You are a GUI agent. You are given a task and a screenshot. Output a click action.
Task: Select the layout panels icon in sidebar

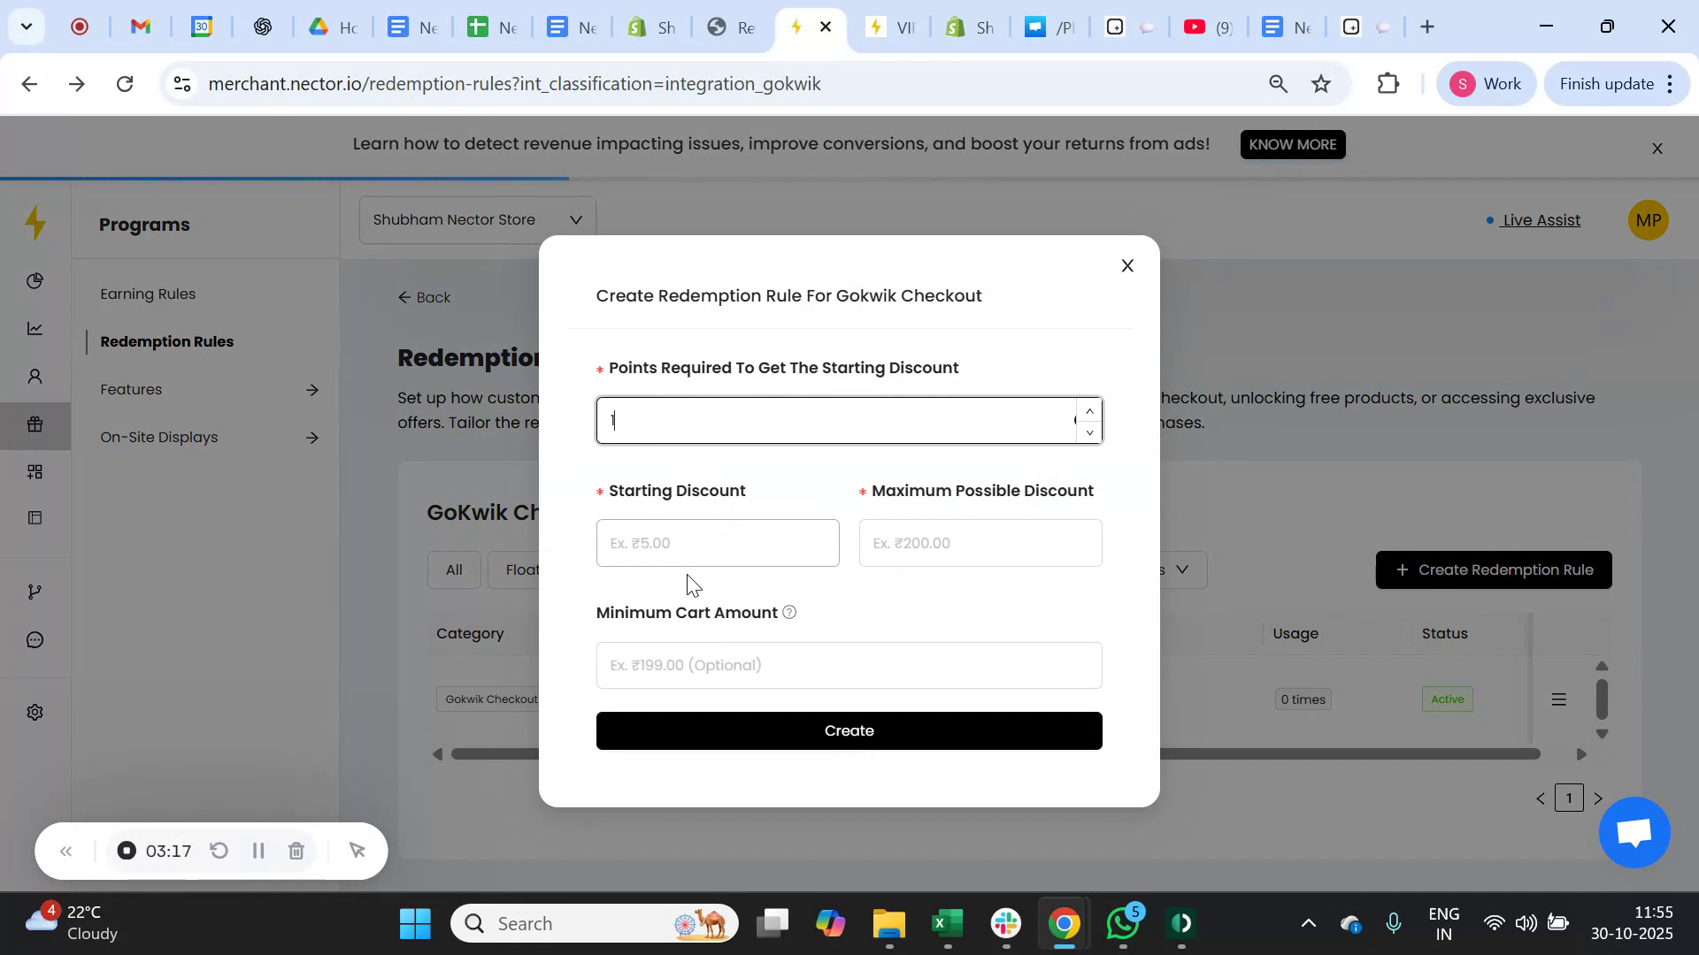tap(35, 517)
